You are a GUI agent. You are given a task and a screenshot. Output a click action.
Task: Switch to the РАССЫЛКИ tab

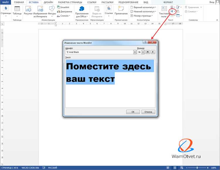(107, 2)
